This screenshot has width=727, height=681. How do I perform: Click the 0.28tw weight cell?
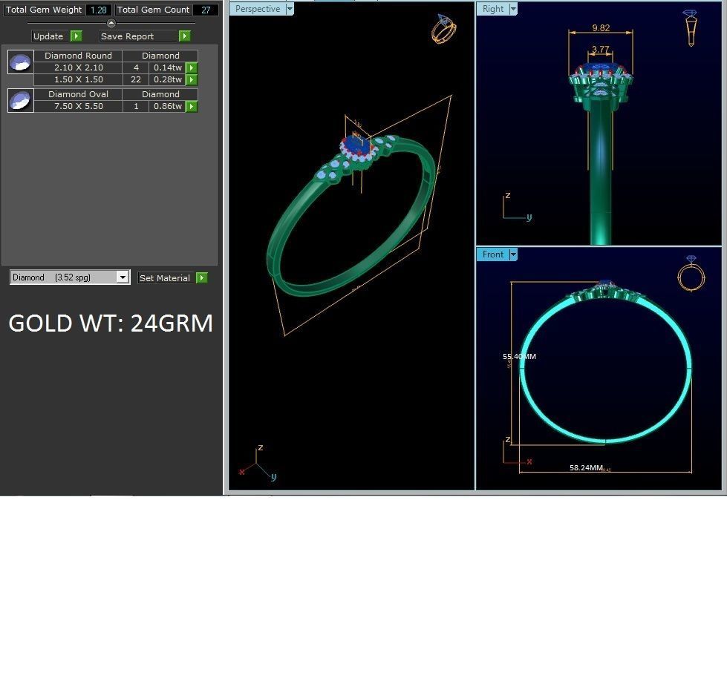pyautogui.click(x=167, y=79)
